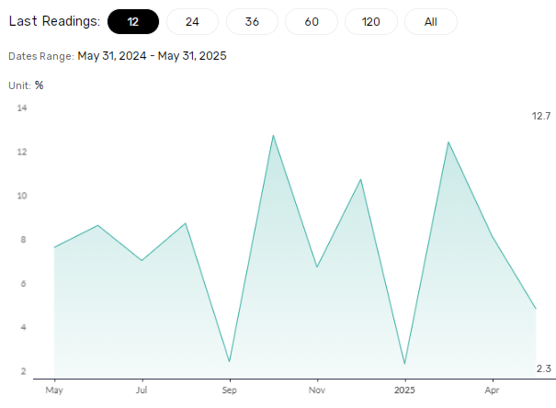Click the 2025 x-axis label
Screen dimensions: 556x408
(404, 391)
